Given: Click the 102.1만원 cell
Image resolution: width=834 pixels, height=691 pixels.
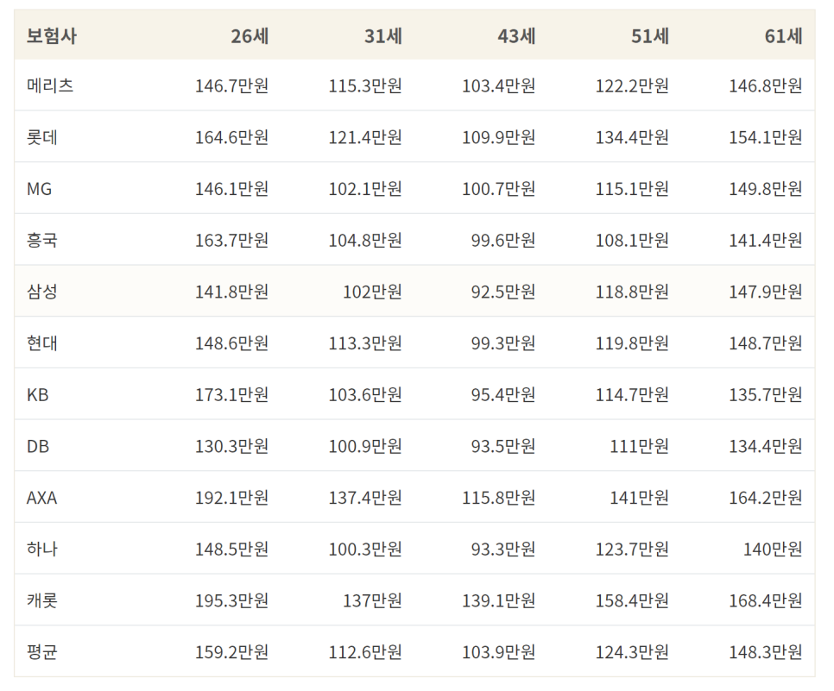Looking at the screenshot, I should click(365, 189).
